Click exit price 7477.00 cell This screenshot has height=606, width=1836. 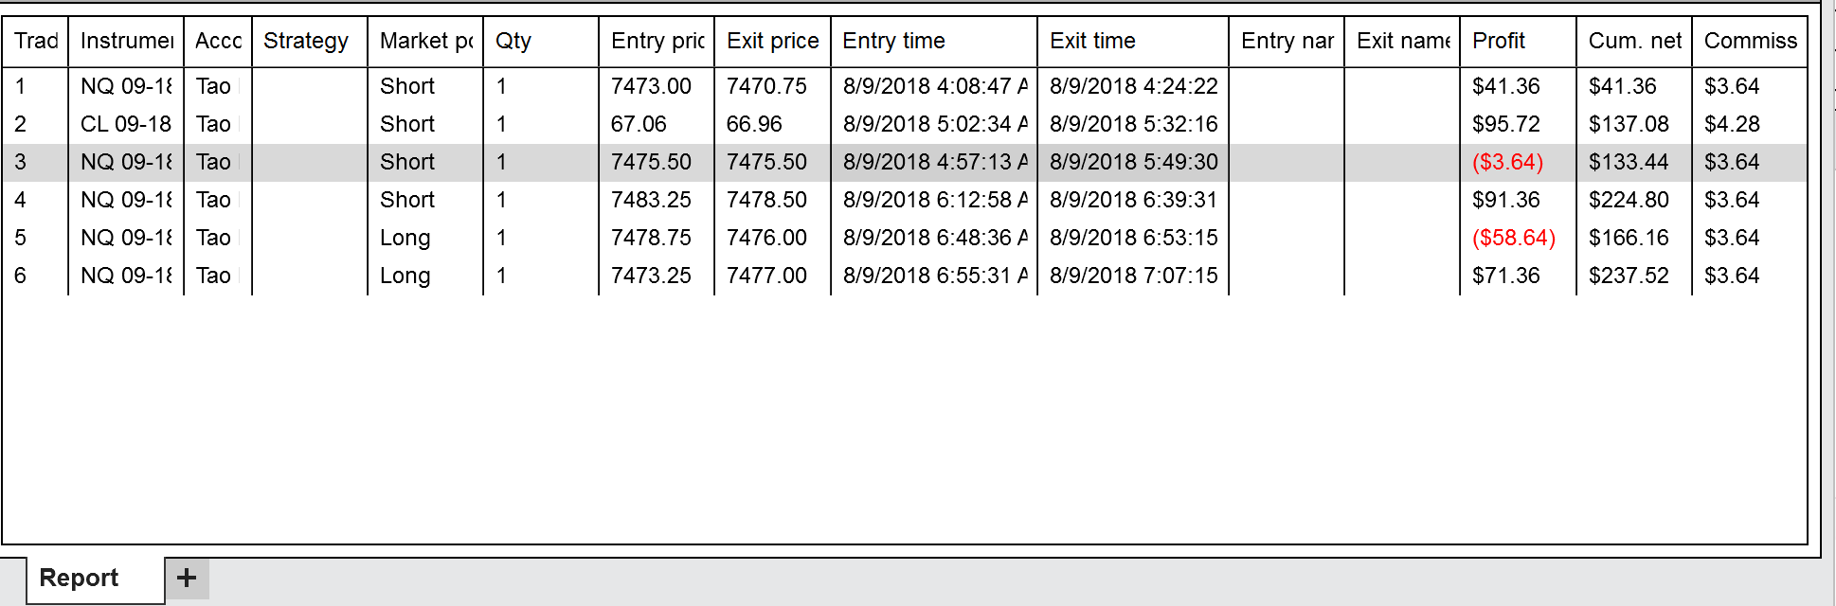click(766, 276)
